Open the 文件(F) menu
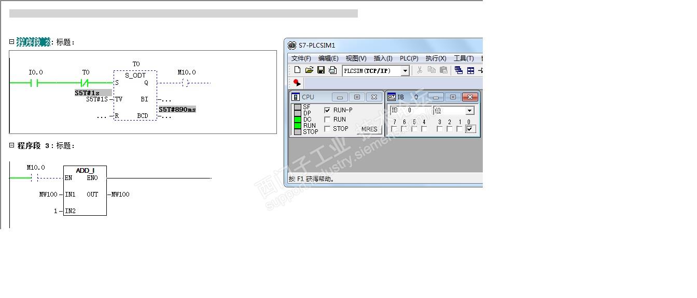The width and height of the screenshot is (697, 298). 301,58
